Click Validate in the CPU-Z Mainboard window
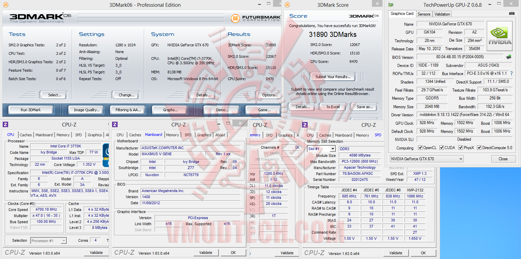 click(x=206, y=253)
